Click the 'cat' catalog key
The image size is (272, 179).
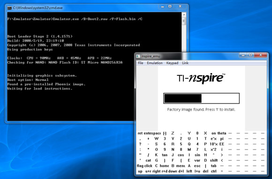[148, 160]
